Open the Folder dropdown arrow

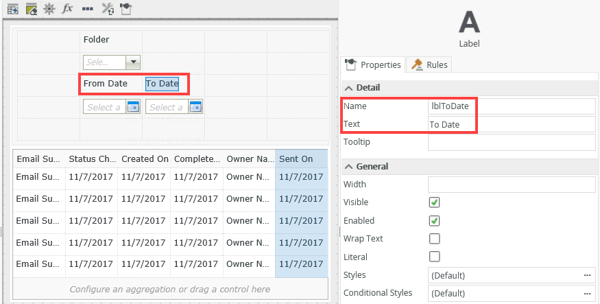[x=133, y=62]
